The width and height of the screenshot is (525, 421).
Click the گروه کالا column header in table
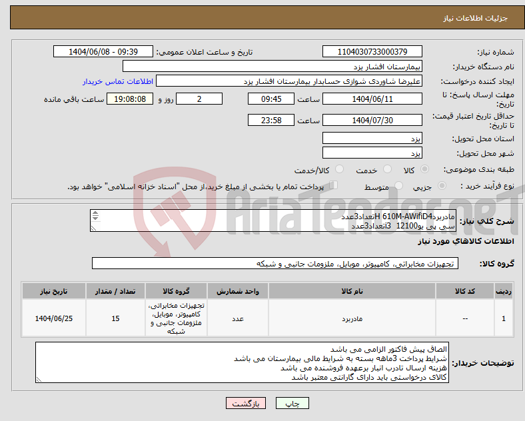pos(176,291)
